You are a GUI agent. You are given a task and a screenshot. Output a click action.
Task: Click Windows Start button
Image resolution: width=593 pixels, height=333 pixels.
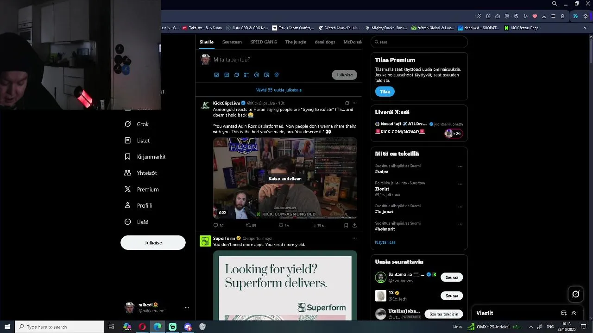7,327
